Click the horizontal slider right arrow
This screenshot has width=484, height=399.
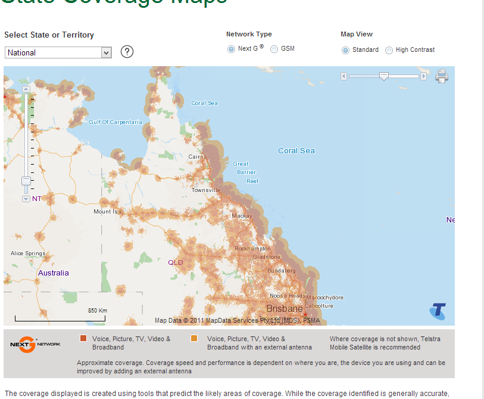pos(423,76)
